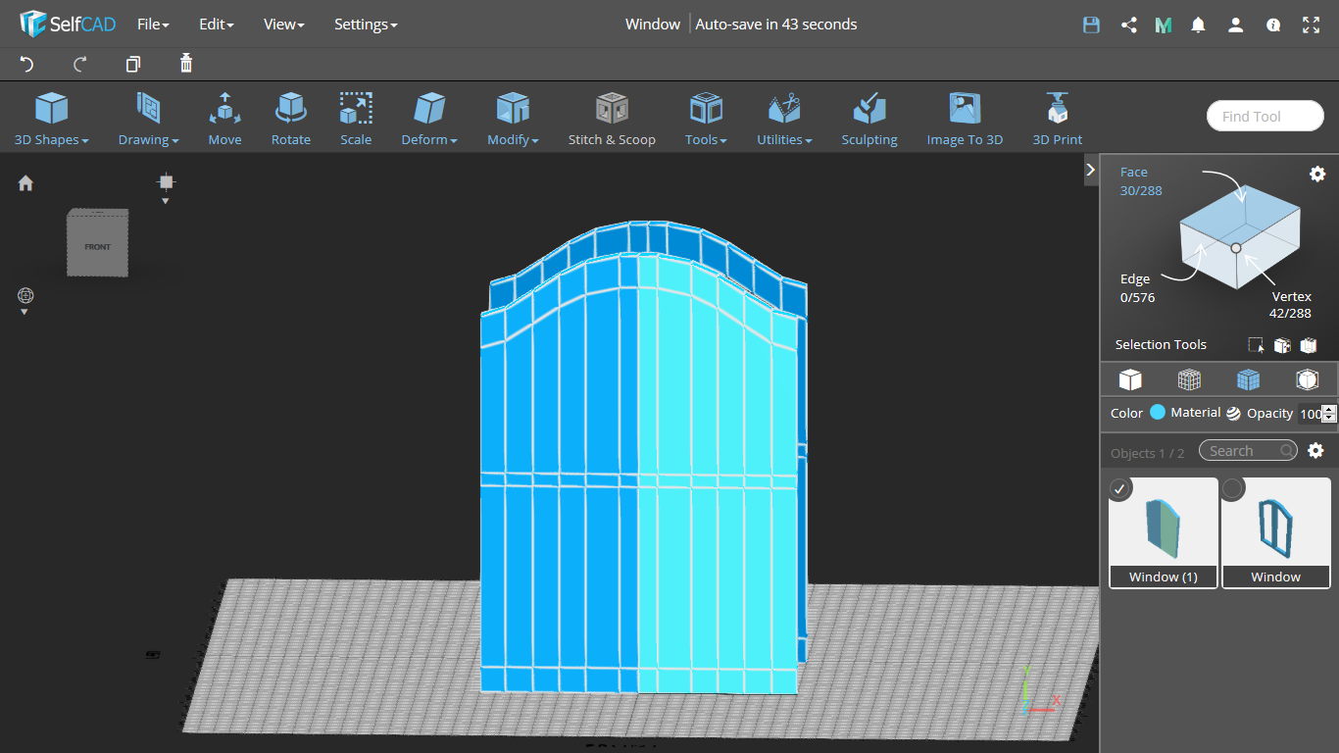Screen dimensions: 1339x753
Task: Click the Material label
Action: (x=1195, y=413)
